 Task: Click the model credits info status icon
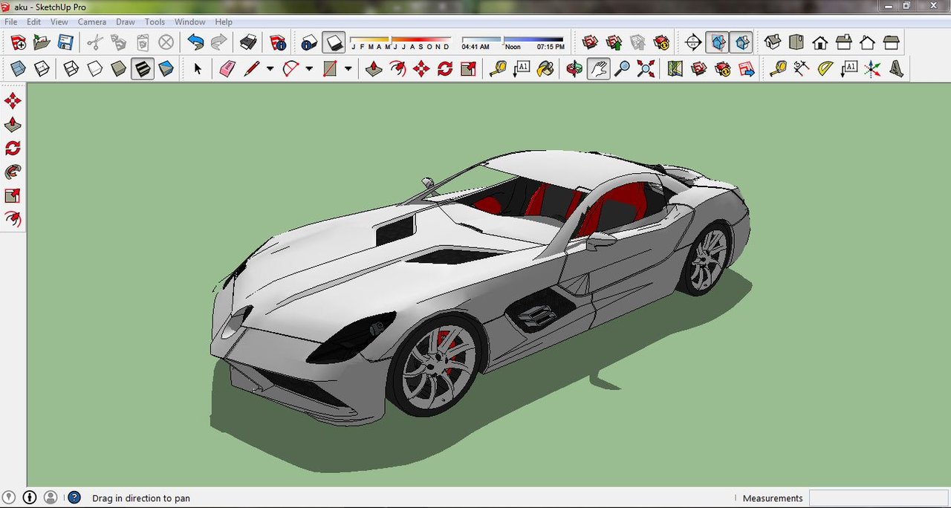30,498
